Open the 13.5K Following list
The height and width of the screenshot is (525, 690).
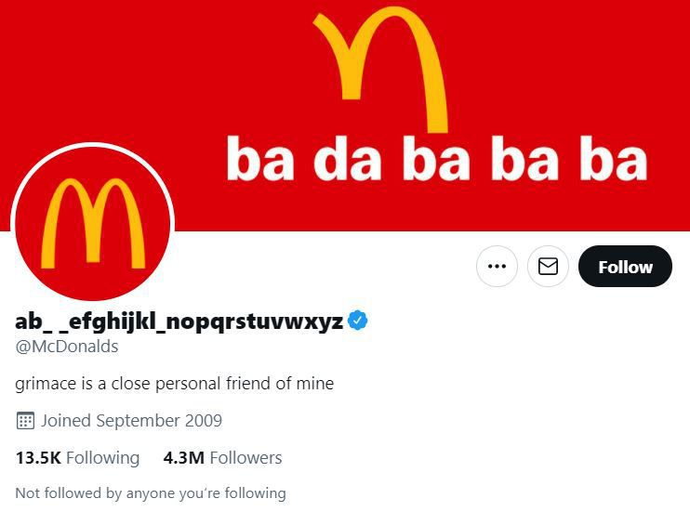(x=77, y=458)
